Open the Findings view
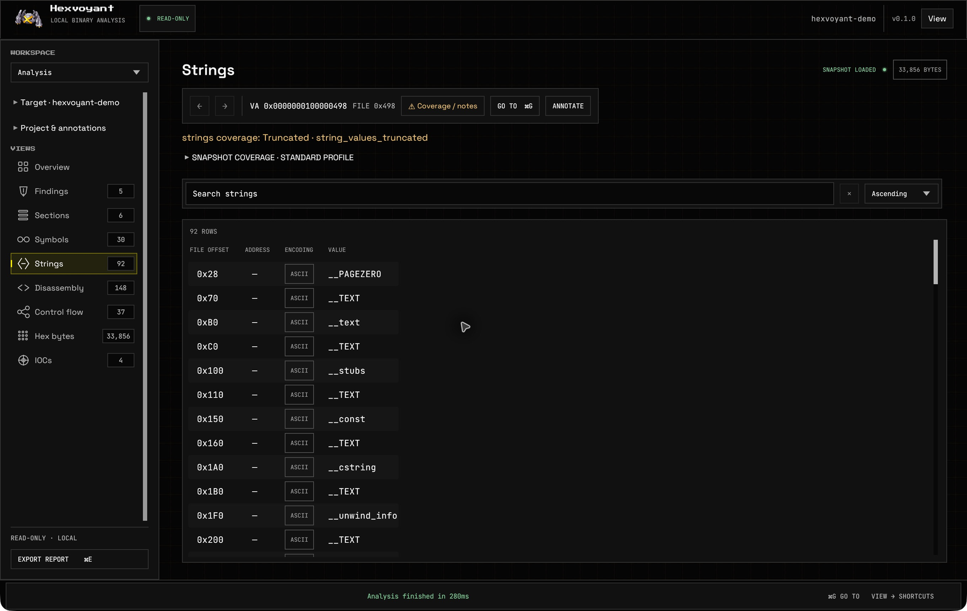The width and height of the screenshot is (967, 611). click(x=74, y=191)
